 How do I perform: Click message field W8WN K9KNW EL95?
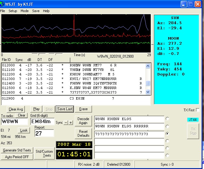tap(129, 119)
